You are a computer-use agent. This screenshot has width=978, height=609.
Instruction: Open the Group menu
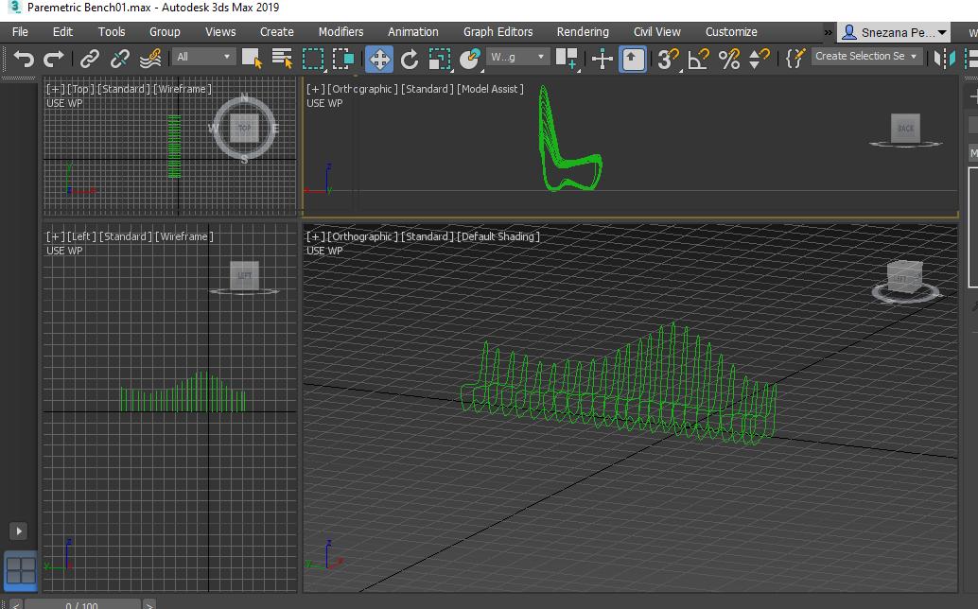[165, 32]
